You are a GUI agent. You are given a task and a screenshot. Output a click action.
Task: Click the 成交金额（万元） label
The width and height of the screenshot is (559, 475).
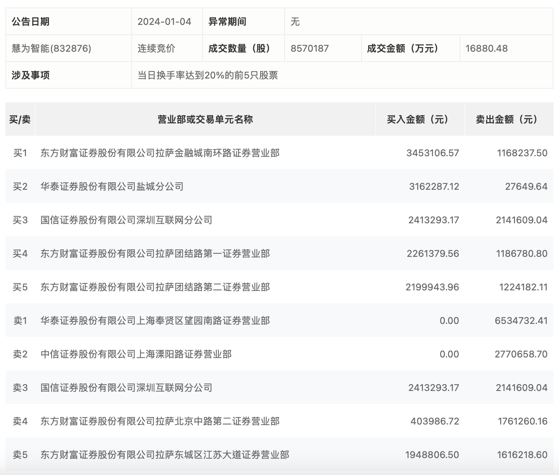(x=406, y=48)
